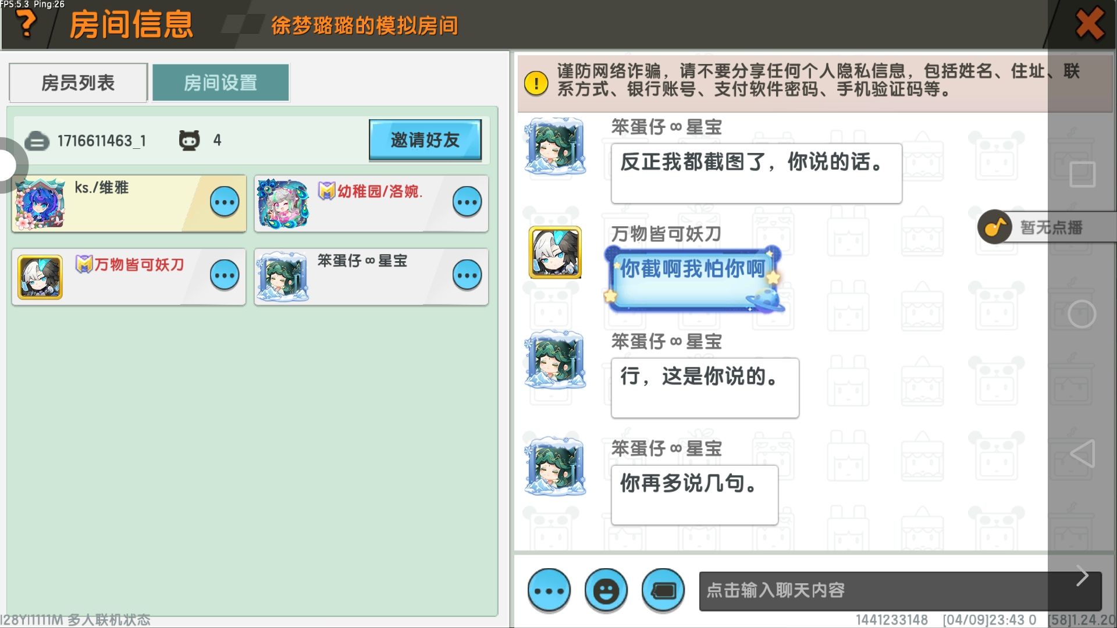Click the chat input field

[900, 591]
